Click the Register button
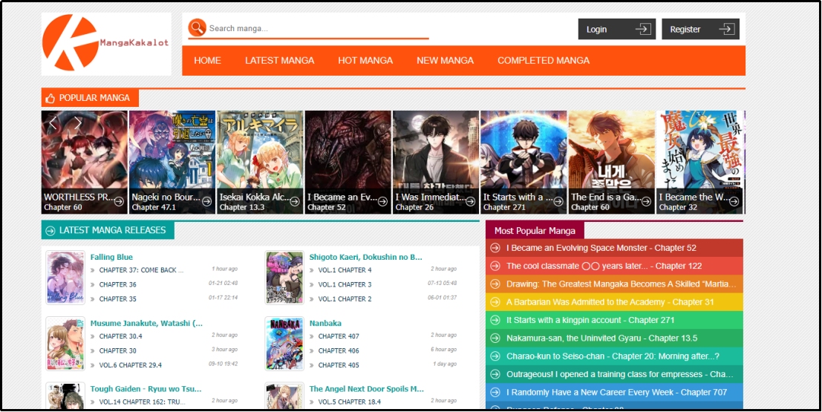Viewport: 822px width, 412px height. [x=700, y=29]
